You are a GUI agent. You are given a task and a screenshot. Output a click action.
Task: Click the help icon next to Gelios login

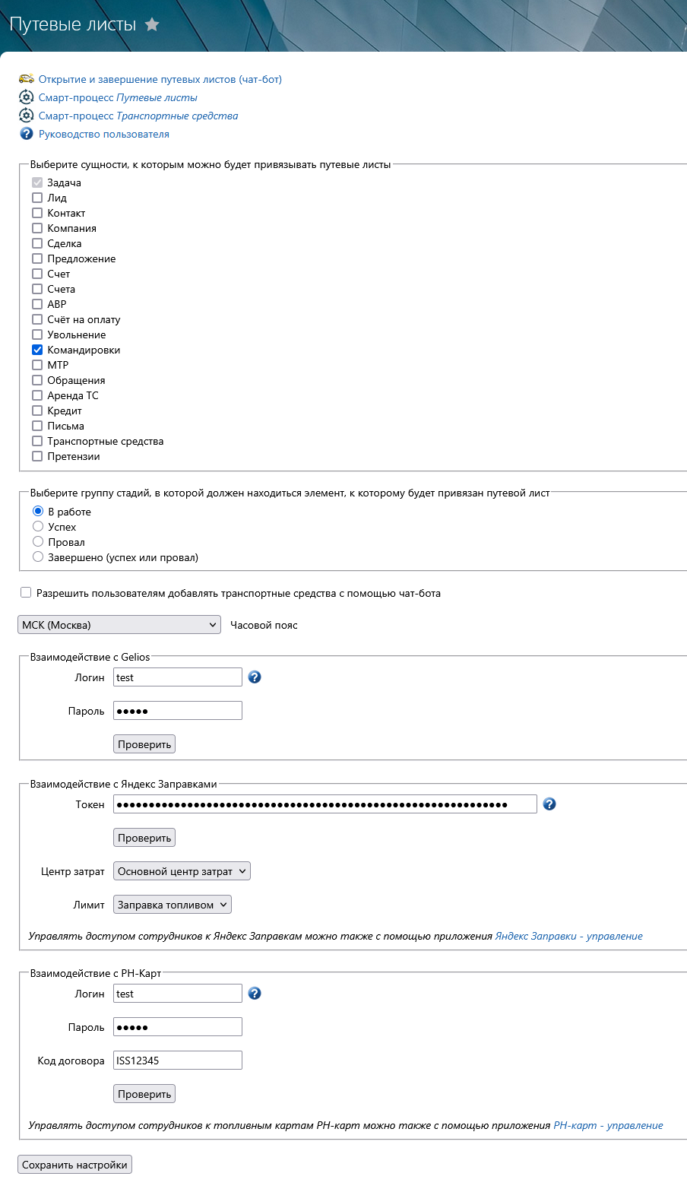(x=255, y=677)
